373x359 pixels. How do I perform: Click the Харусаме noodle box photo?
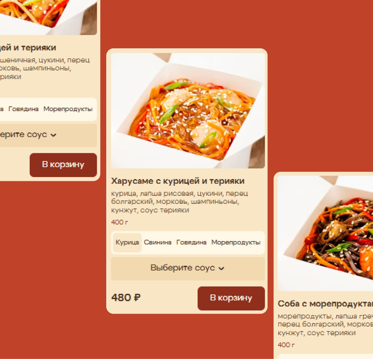point(188,111)
